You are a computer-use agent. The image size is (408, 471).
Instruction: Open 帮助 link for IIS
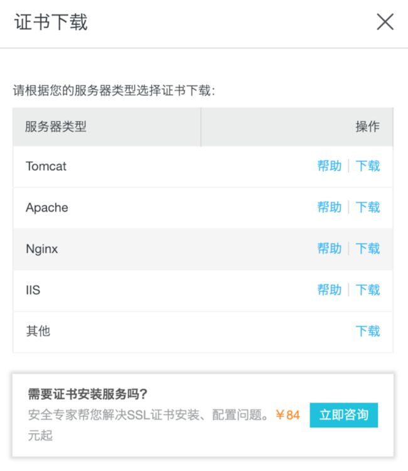tap(330, 290)
